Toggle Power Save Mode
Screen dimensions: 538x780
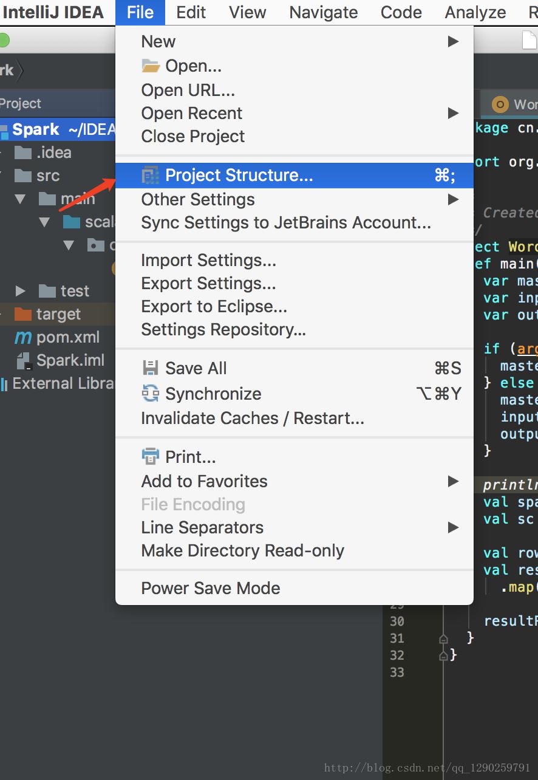211,588
